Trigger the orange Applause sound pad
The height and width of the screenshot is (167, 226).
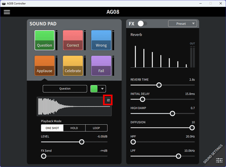[44, 66]
